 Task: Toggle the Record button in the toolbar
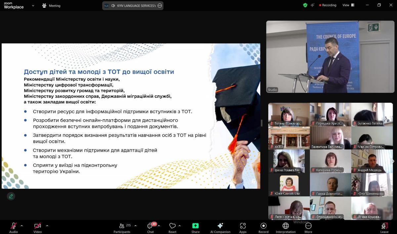(263, 227)
